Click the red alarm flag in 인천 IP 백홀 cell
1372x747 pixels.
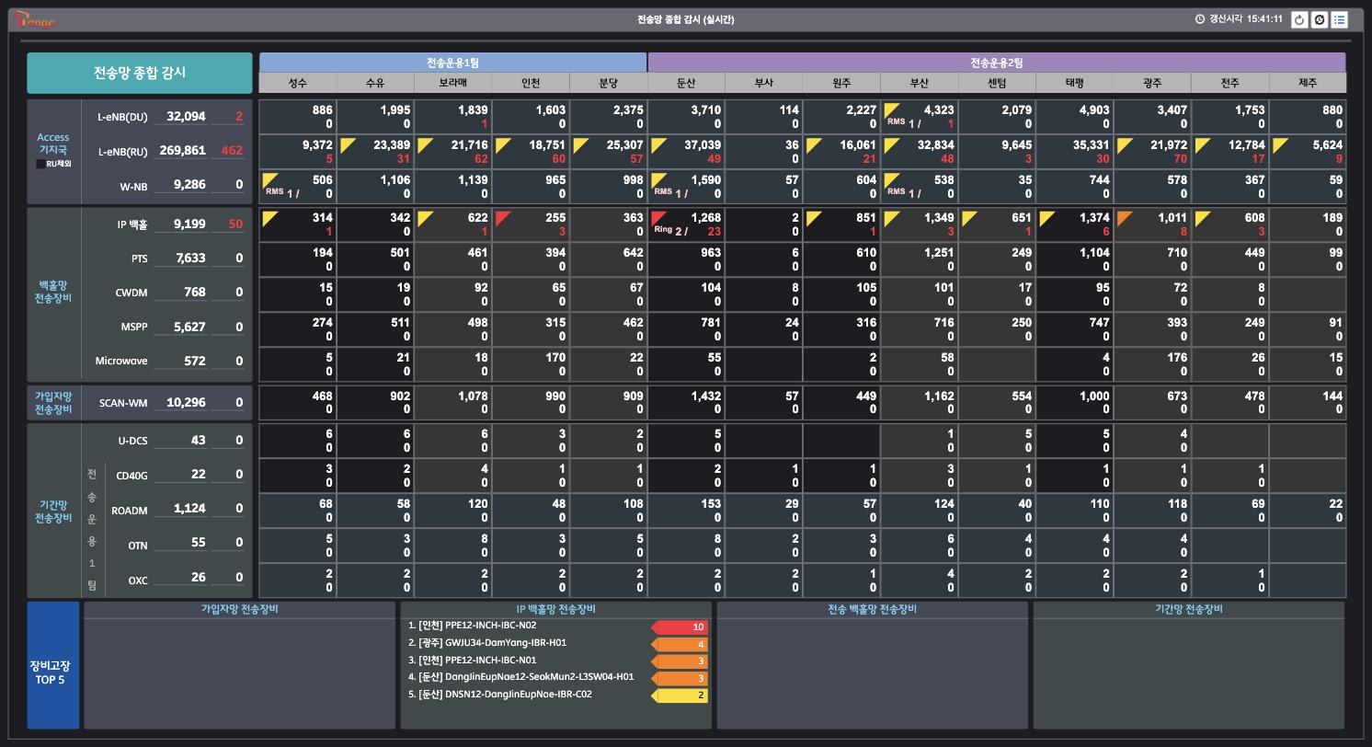pyautogui.click(x=502, y=217)
